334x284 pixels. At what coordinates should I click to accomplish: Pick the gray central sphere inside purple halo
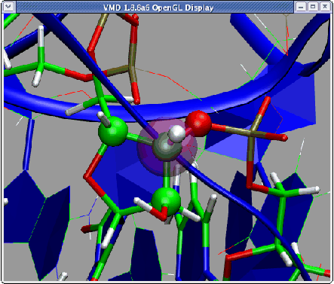tap(166, 147)
